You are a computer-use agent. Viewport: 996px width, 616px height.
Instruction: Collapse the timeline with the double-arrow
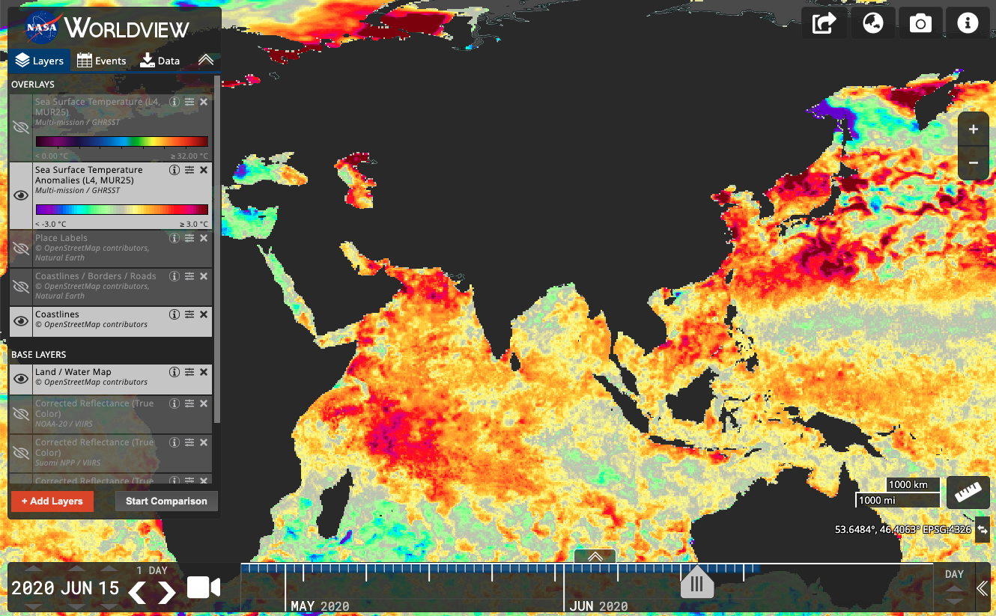(983, 588)
